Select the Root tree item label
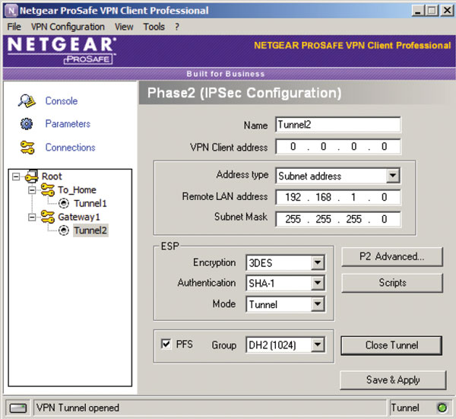This screenshot has height=419, width=456. (52, 176)
